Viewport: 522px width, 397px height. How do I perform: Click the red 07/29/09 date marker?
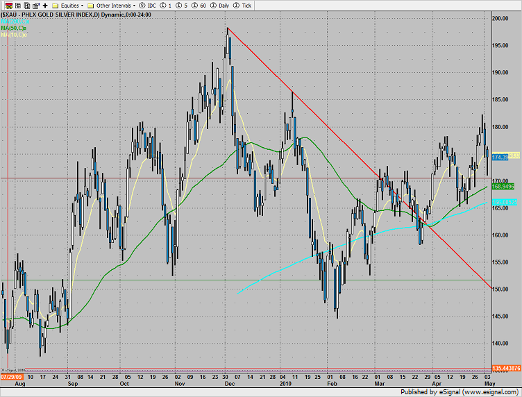(10, 377)
